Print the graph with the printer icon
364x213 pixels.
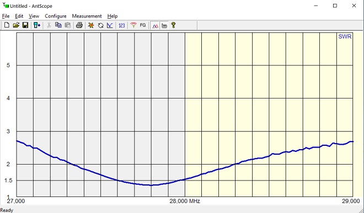click(79, 25)
